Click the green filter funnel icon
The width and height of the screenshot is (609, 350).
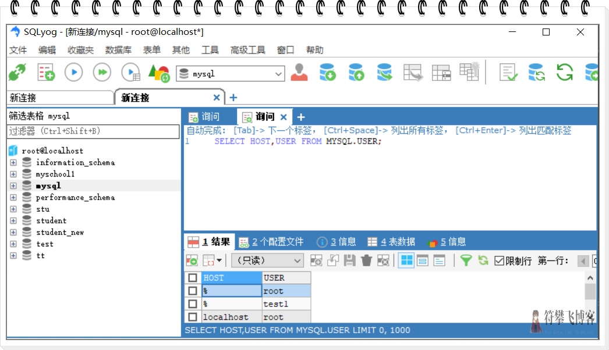466,260
